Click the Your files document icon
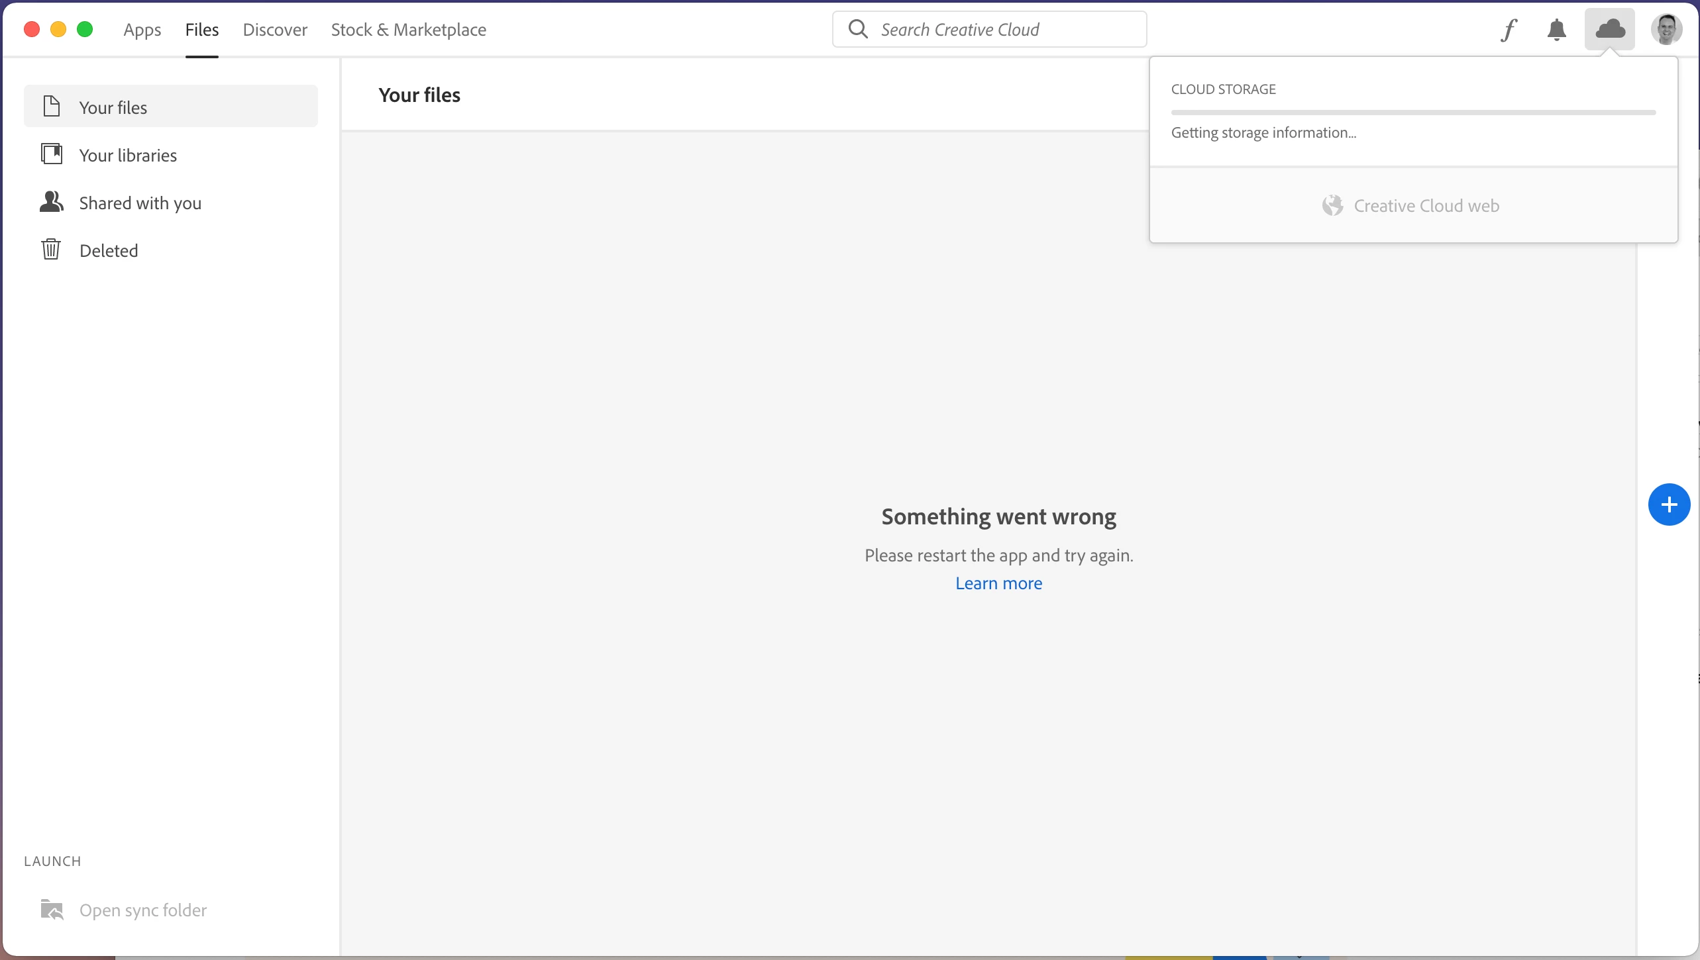This screenshot has width=1700, height=960. (52, 107)
